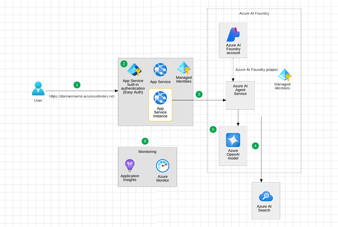
Task: Click Managed Identities icon in Foundry project
Action: click(x=285, y=75)
